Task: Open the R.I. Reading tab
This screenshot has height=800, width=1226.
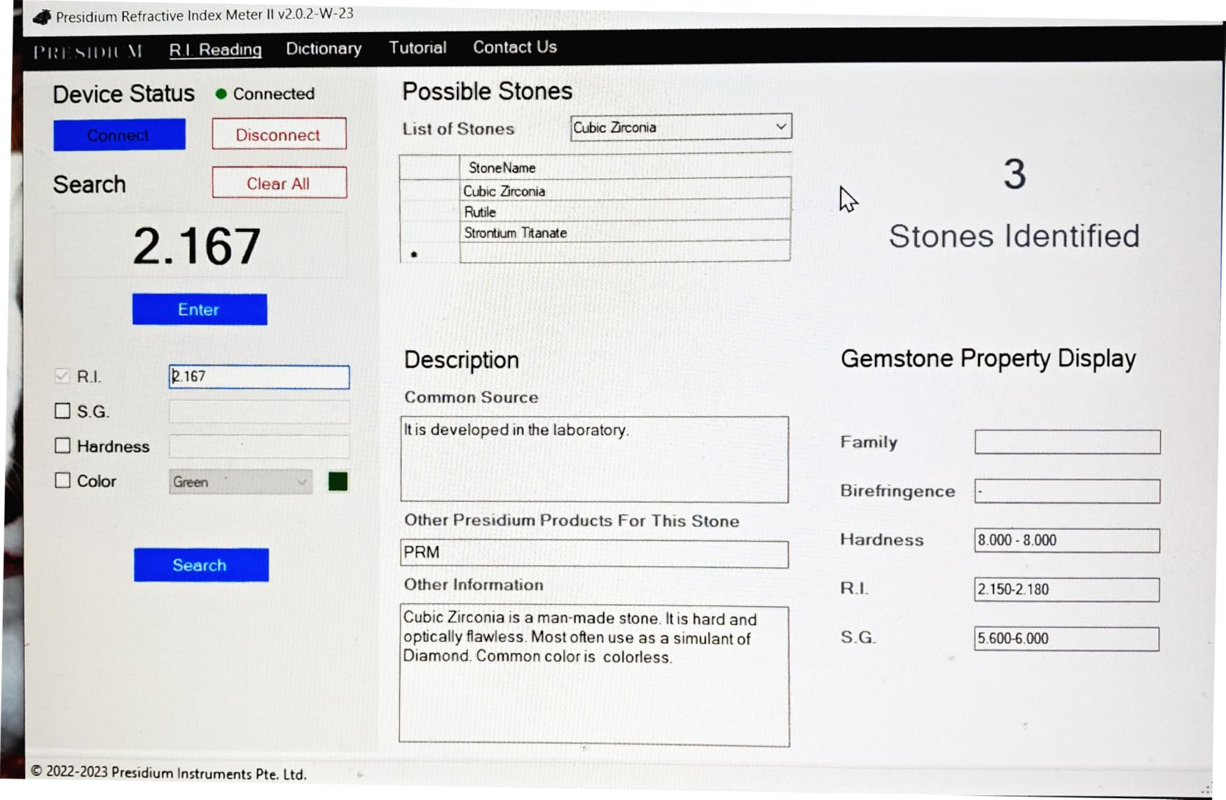Action: (216, 50)
